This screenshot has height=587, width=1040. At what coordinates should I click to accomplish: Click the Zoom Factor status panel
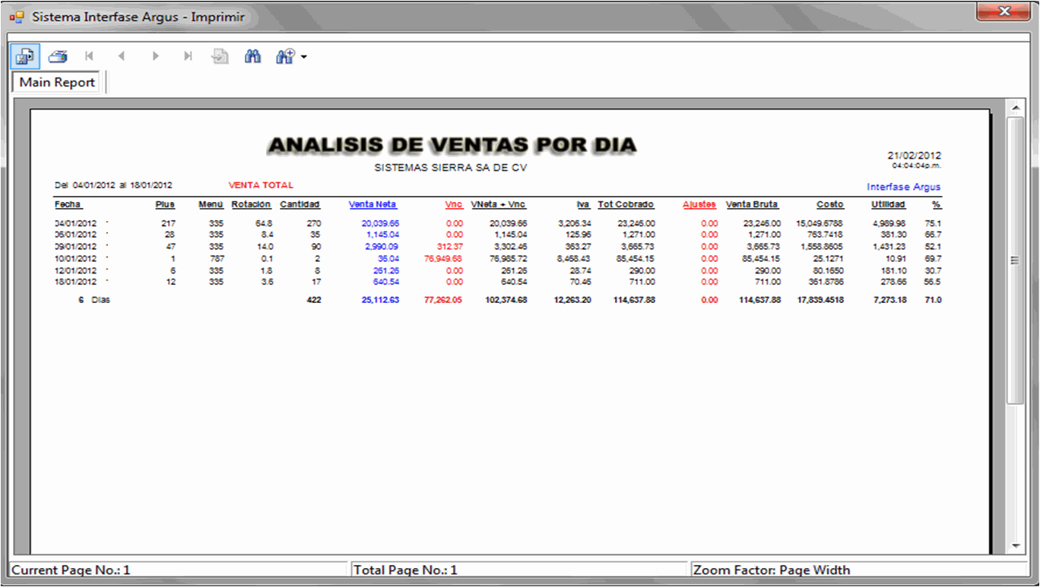(859, 570)
